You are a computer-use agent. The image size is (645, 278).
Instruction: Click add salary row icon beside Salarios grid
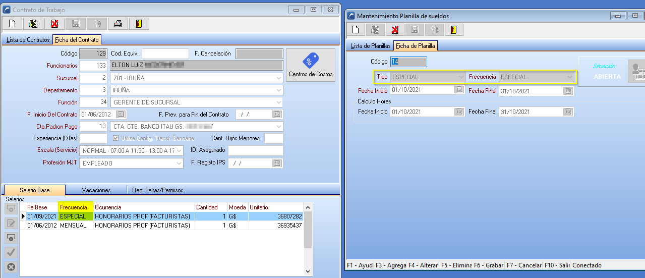click(11, 208)
